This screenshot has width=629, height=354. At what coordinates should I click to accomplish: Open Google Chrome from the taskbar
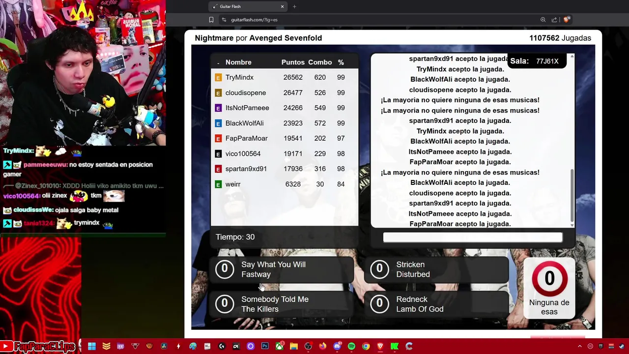(x=366, y=346)
